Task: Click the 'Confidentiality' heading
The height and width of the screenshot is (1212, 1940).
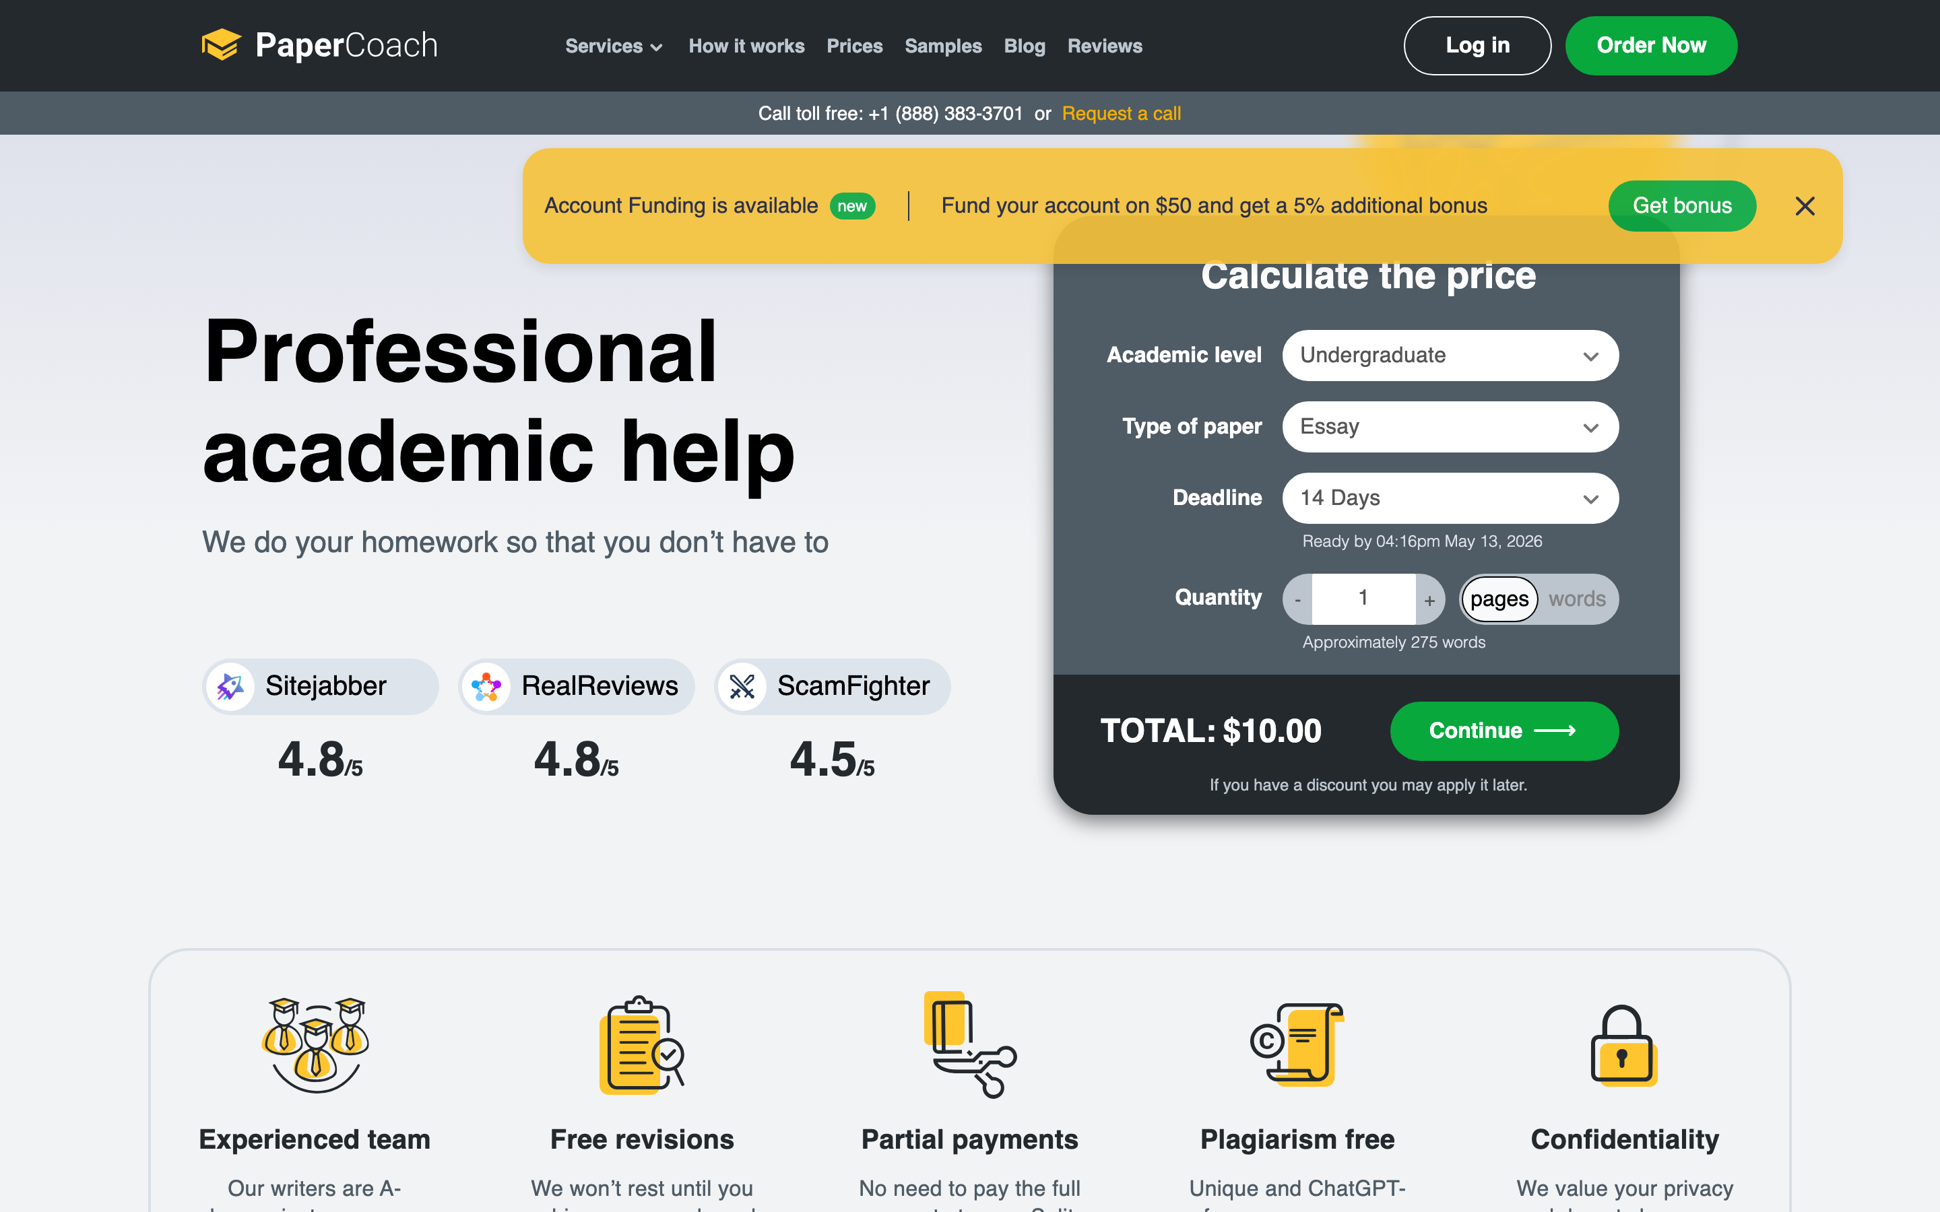Action: pos(1625,1139)
